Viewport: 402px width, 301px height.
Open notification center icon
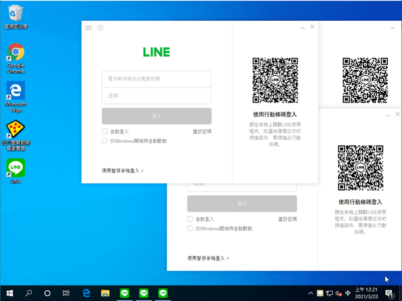[x=390, y=294]
